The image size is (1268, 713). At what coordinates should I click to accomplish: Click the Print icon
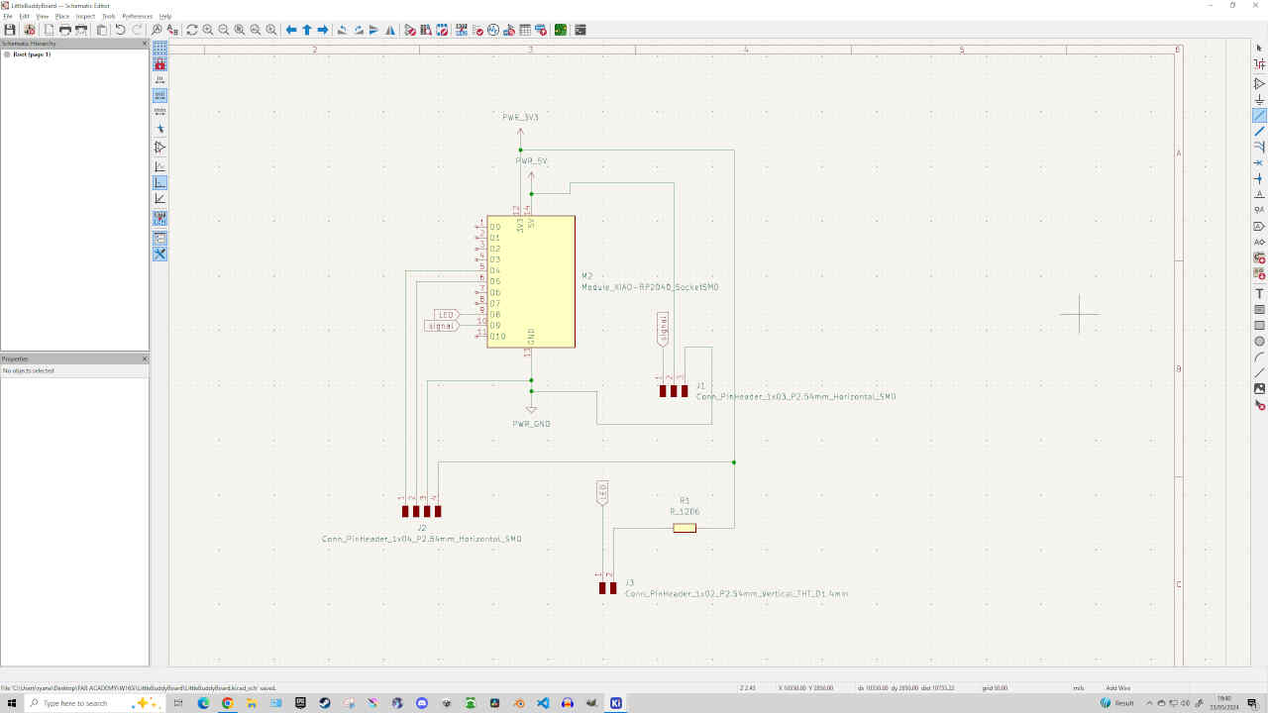click(x=64, y=30)
